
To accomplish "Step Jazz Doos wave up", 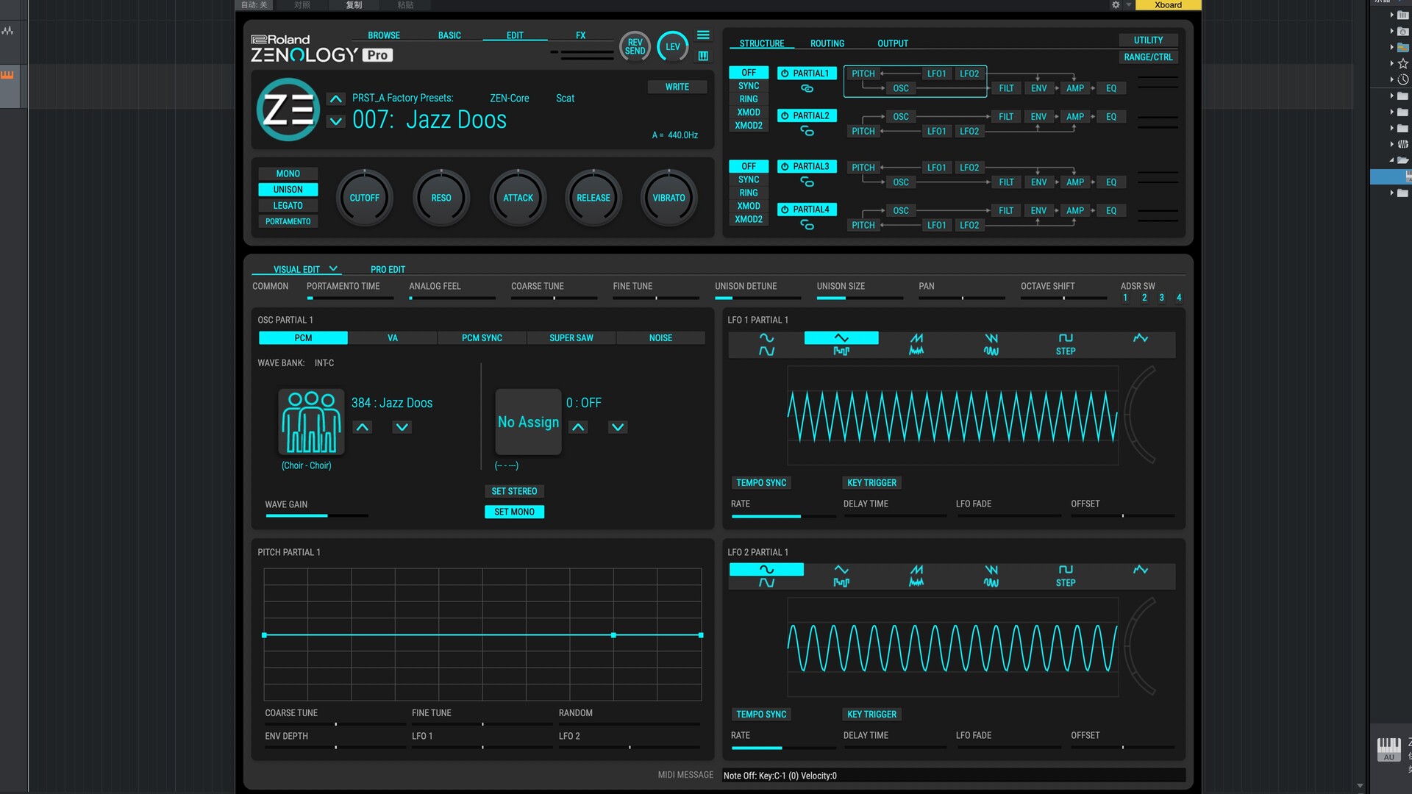I will (x=363, y=427).
